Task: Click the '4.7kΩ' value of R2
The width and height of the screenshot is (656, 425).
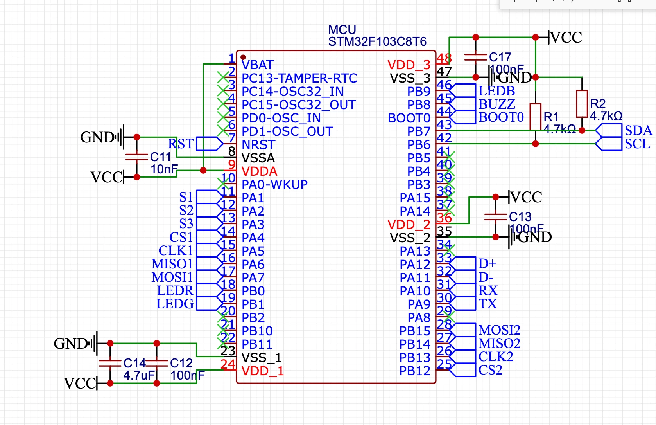Action: (x=606, y=116)
